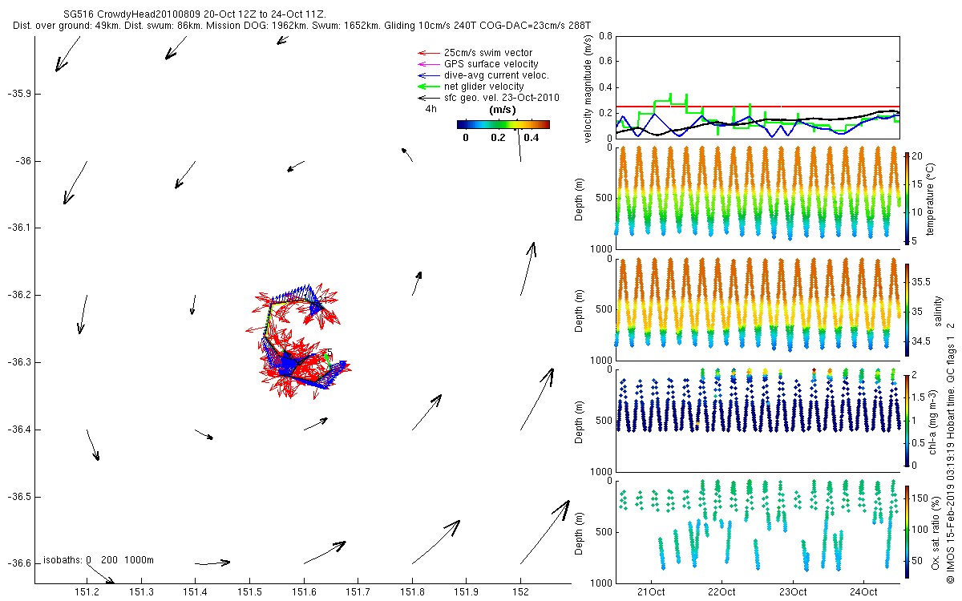962x601 pixels.
Task: Click the '(m/s)' label above the velocity colorbar
Action: click(503, 110)
